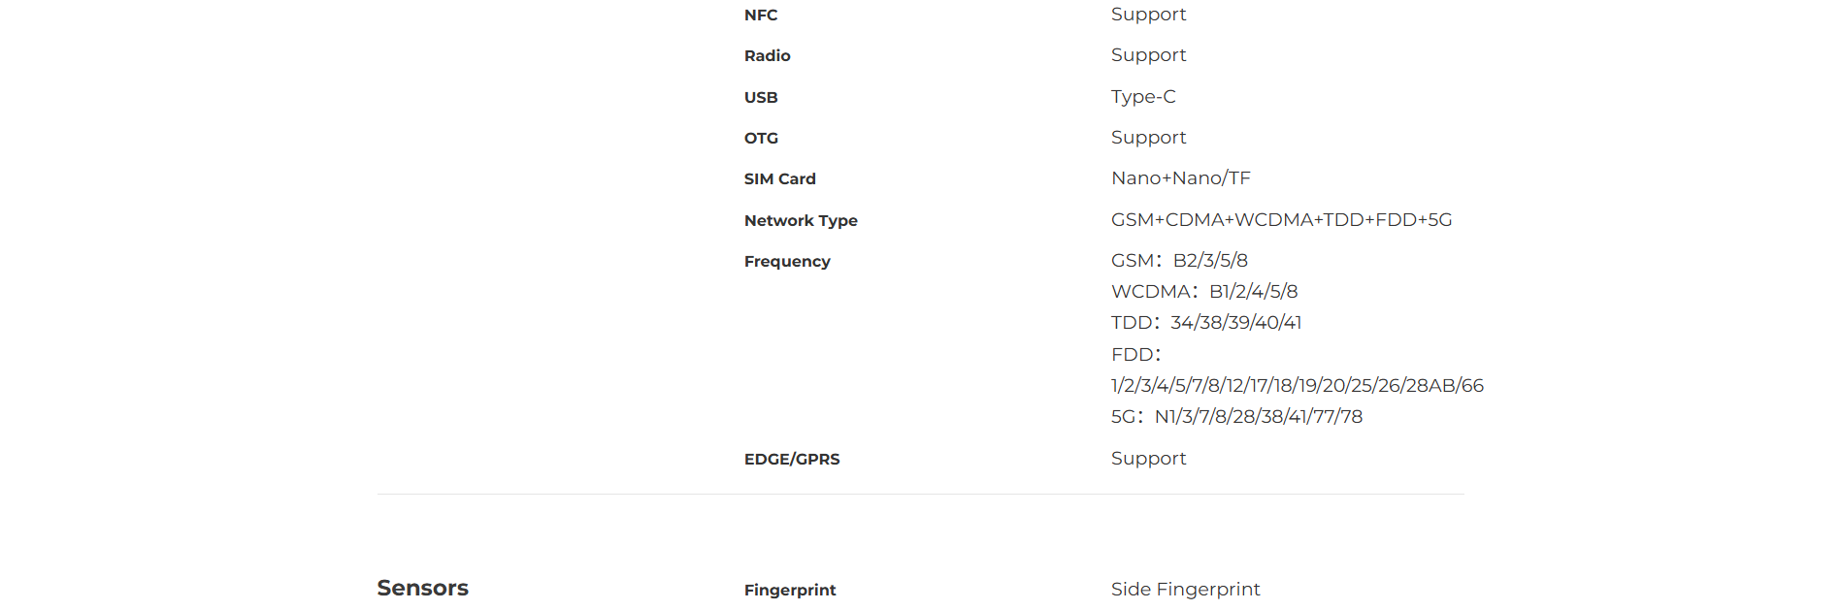Select the WCDMA B1/2/4/5/8 line
This screenshot has width=1841, height=610.
[1204, 292]
